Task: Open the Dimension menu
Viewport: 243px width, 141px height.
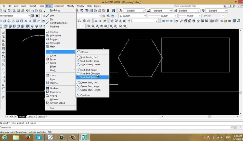Action: pos(59,6)
